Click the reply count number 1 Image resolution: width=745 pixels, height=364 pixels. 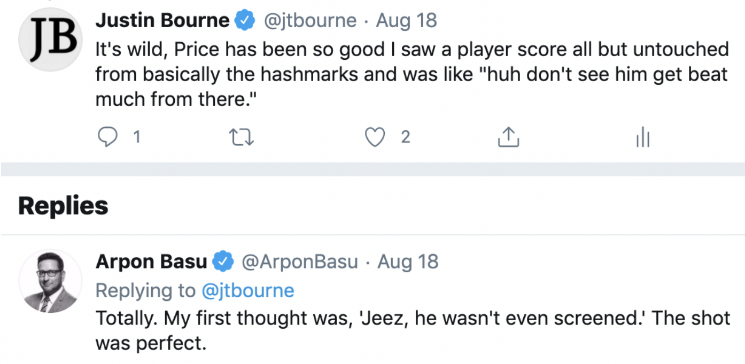tap(136, 138)
